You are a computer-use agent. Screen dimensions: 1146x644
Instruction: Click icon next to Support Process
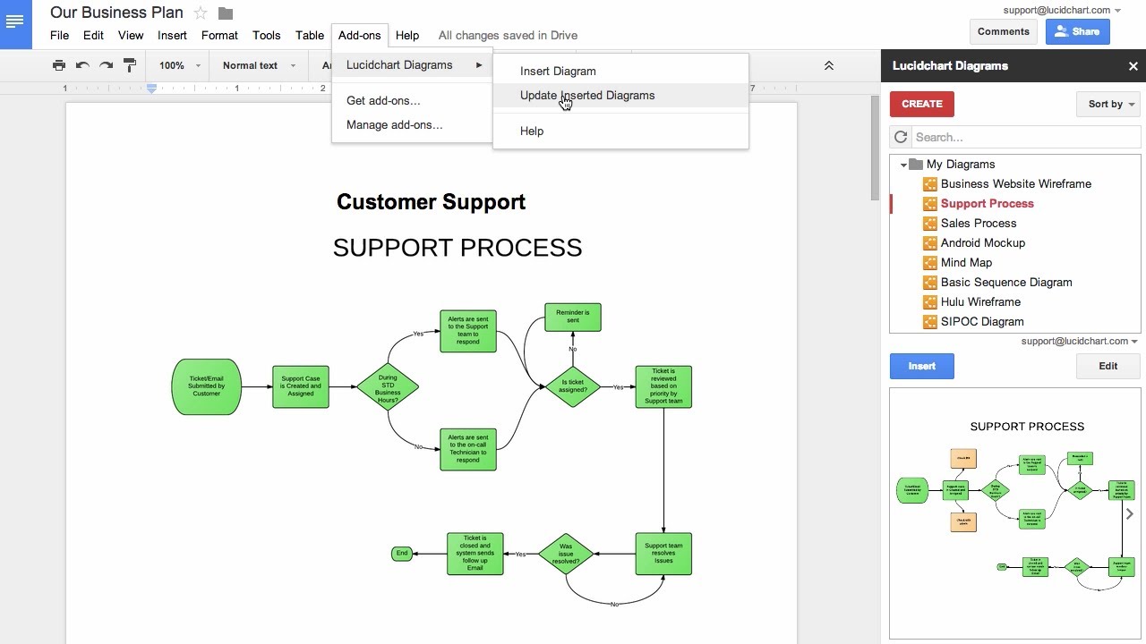click(x=929, y=204)
